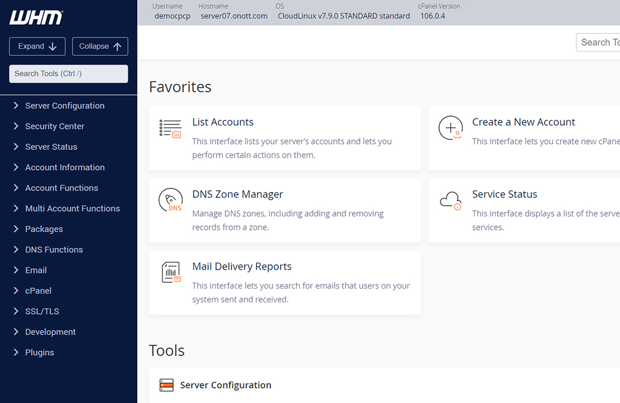Click the Service Status cloud icon
The width and height of the screenshot is (620, 403).
pyautogui.click(x=451, y=201)
